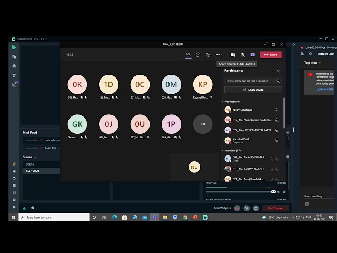The image size is (337, 253).
Task: Open performance stats bar icon in Streamlabs footer
Action: (x=24, y=208)
